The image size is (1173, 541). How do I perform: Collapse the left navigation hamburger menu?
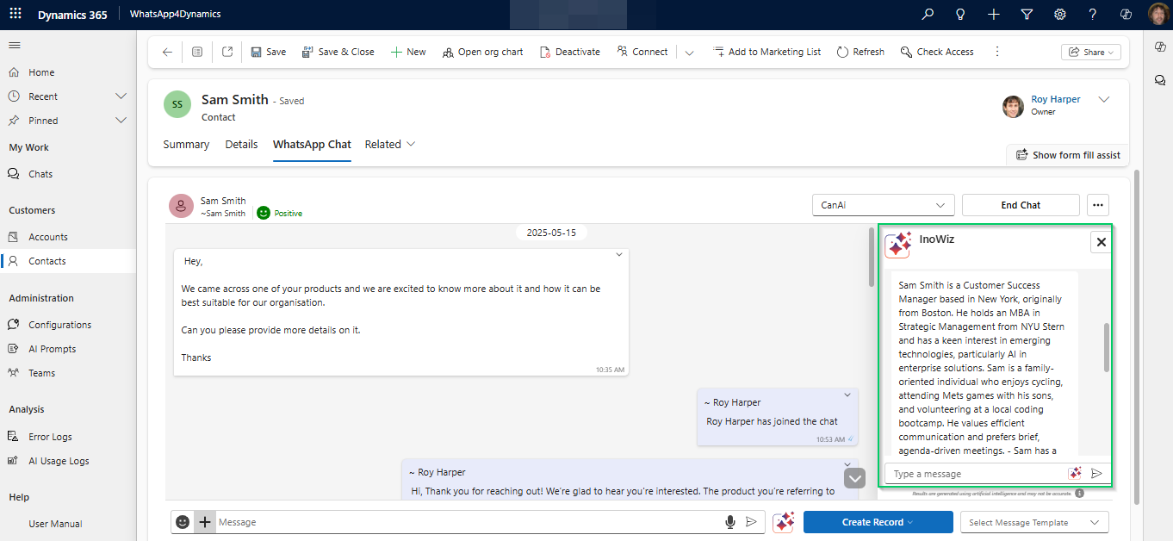tap(15, 45)
